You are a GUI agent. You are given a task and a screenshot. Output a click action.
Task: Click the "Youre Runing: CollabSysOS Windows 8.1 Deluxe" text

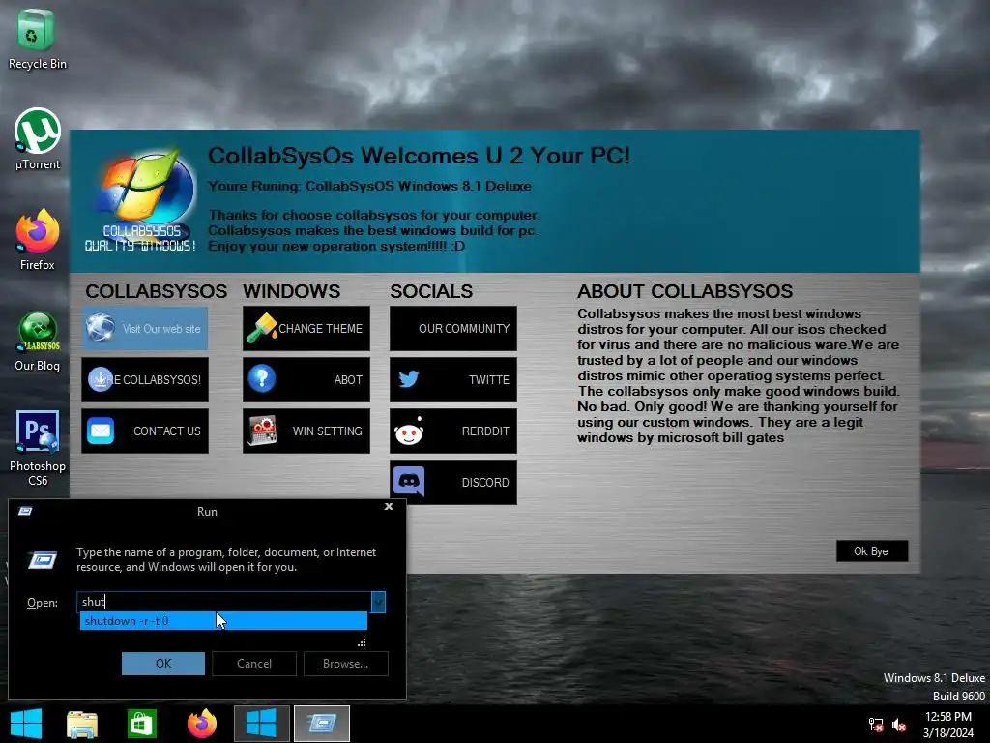[x=369, y=187]
